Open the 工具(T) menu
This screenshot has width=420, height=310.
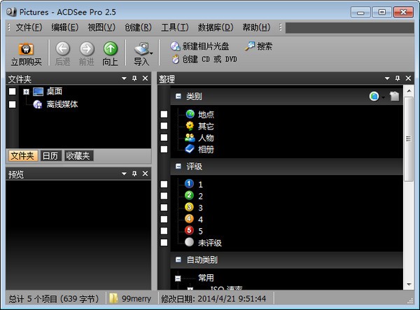175,27
